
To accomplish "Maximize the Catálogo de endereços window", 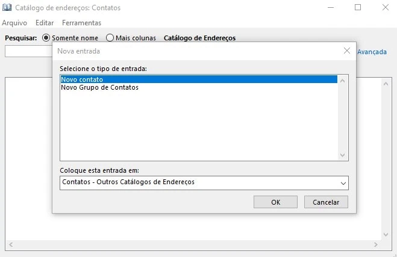I will (x=358, y=7).
